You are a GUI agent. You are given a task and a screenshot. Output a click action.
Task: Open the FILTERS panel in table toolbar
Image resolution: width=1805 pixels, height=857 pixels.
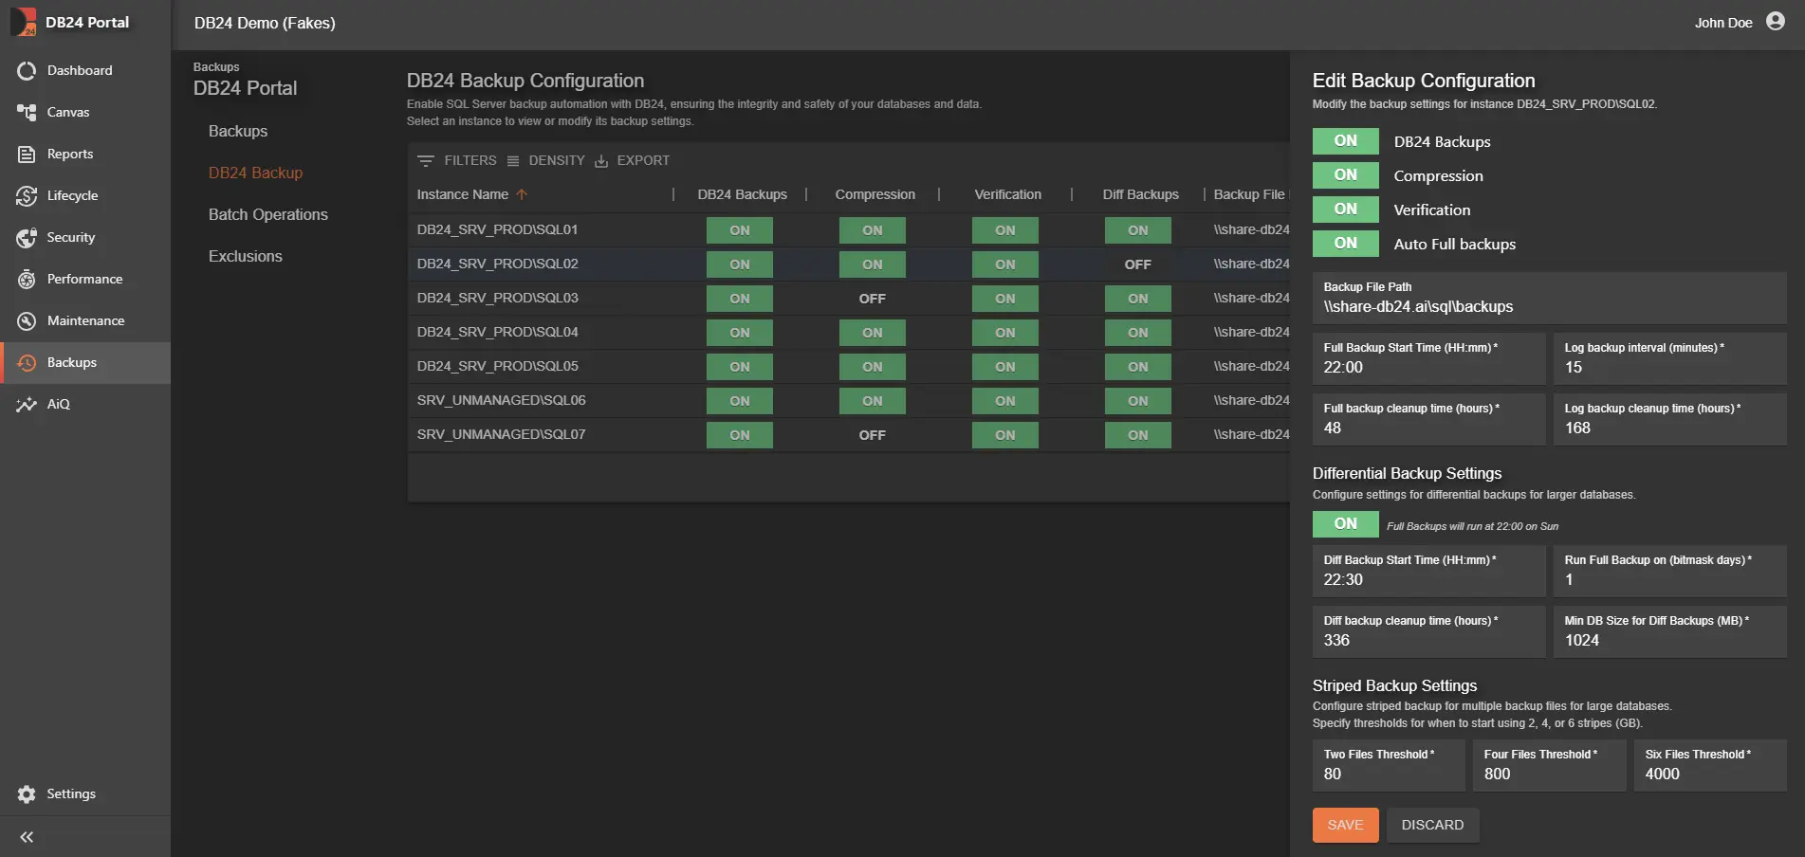click(x=457, y=161)
